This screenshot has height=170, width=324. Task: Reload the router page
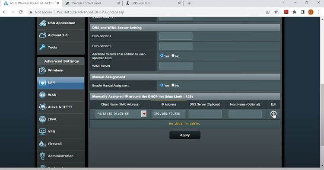[21, 12]
